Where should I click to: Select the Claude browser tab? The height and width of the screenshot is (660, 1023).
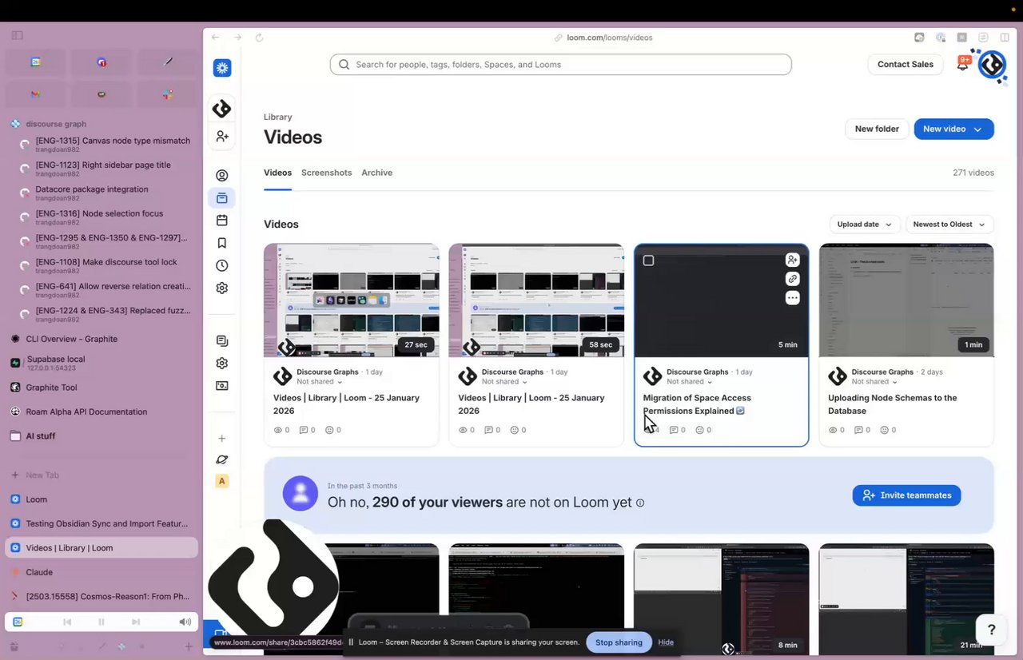[x=101, y=572]
